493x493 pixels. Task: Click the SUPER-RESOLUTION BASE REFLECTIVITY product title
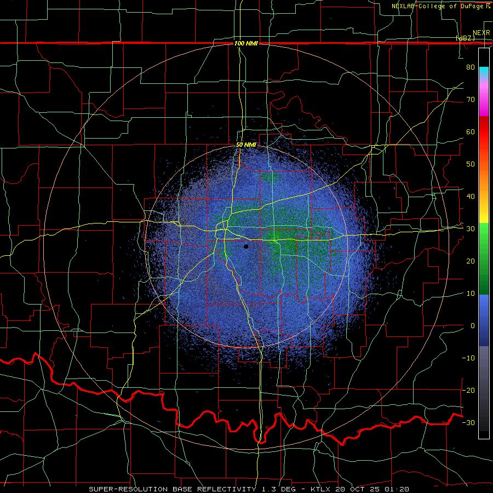[x=173, y=489]
